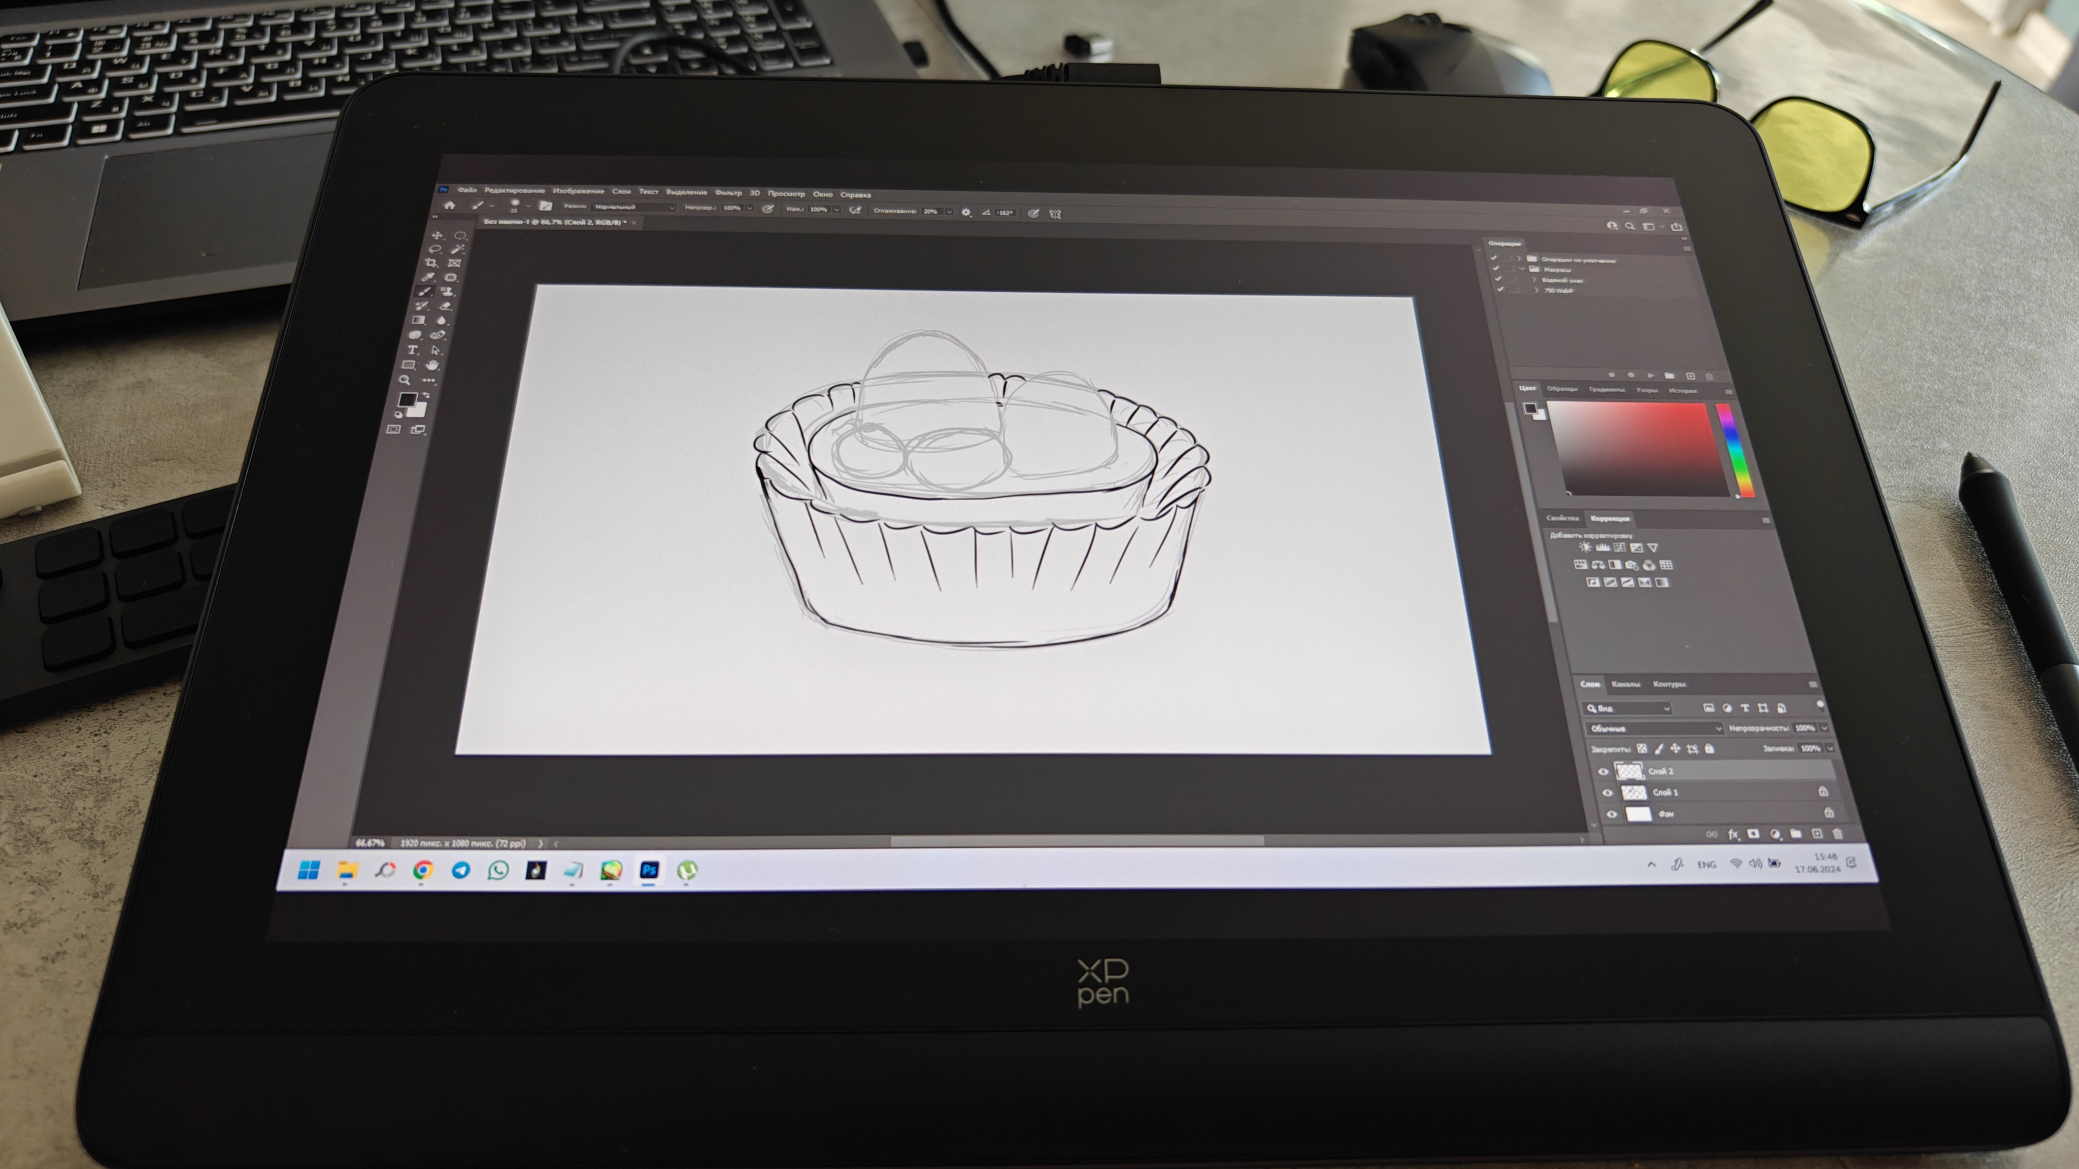Expand the Операции по умолчанию action folder
This screenshot has width=2079, height=1169.
[1519, 259]
